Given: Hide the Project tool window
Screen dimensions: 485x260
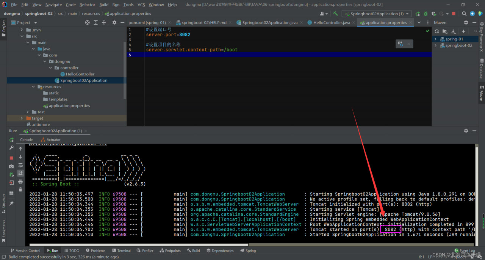Looking at the screenshot, I should tap(123, 23).
